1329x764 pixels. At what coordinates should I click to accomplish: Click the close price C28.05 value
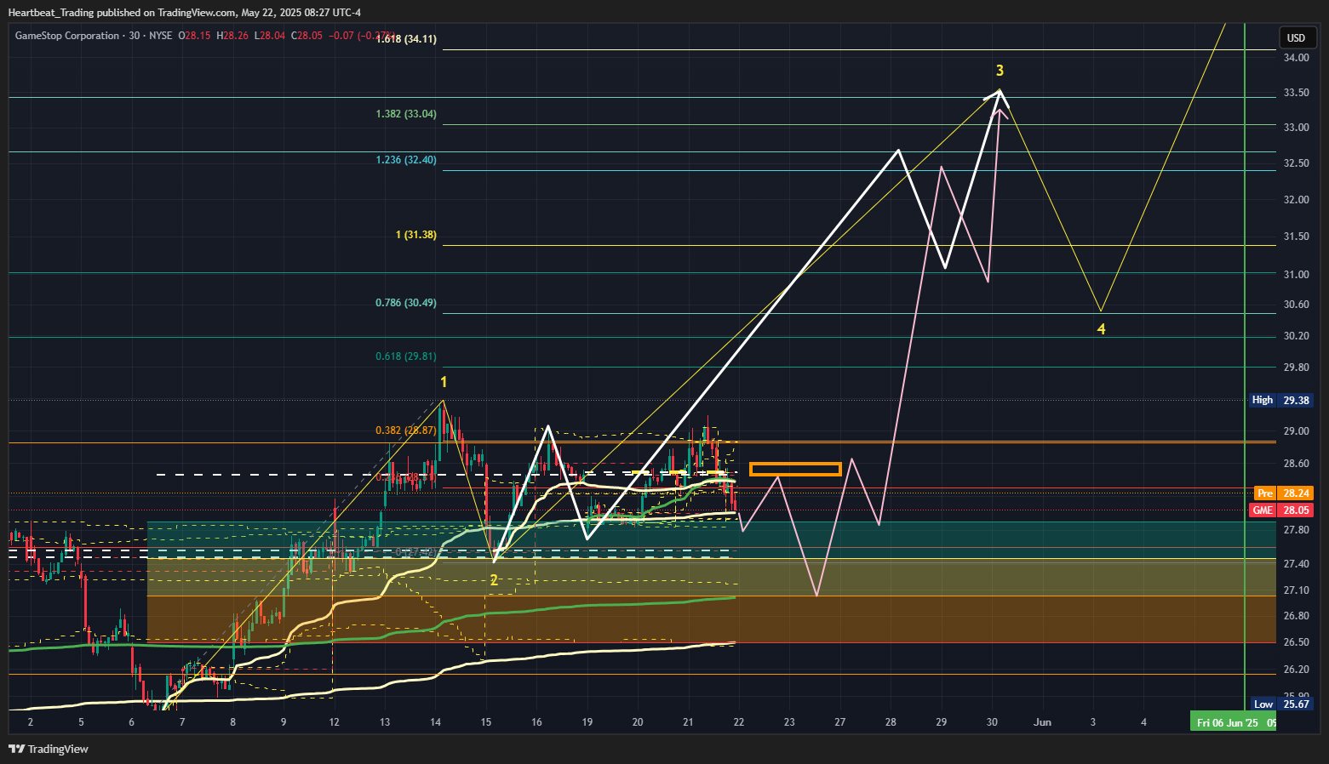point(306,36)
